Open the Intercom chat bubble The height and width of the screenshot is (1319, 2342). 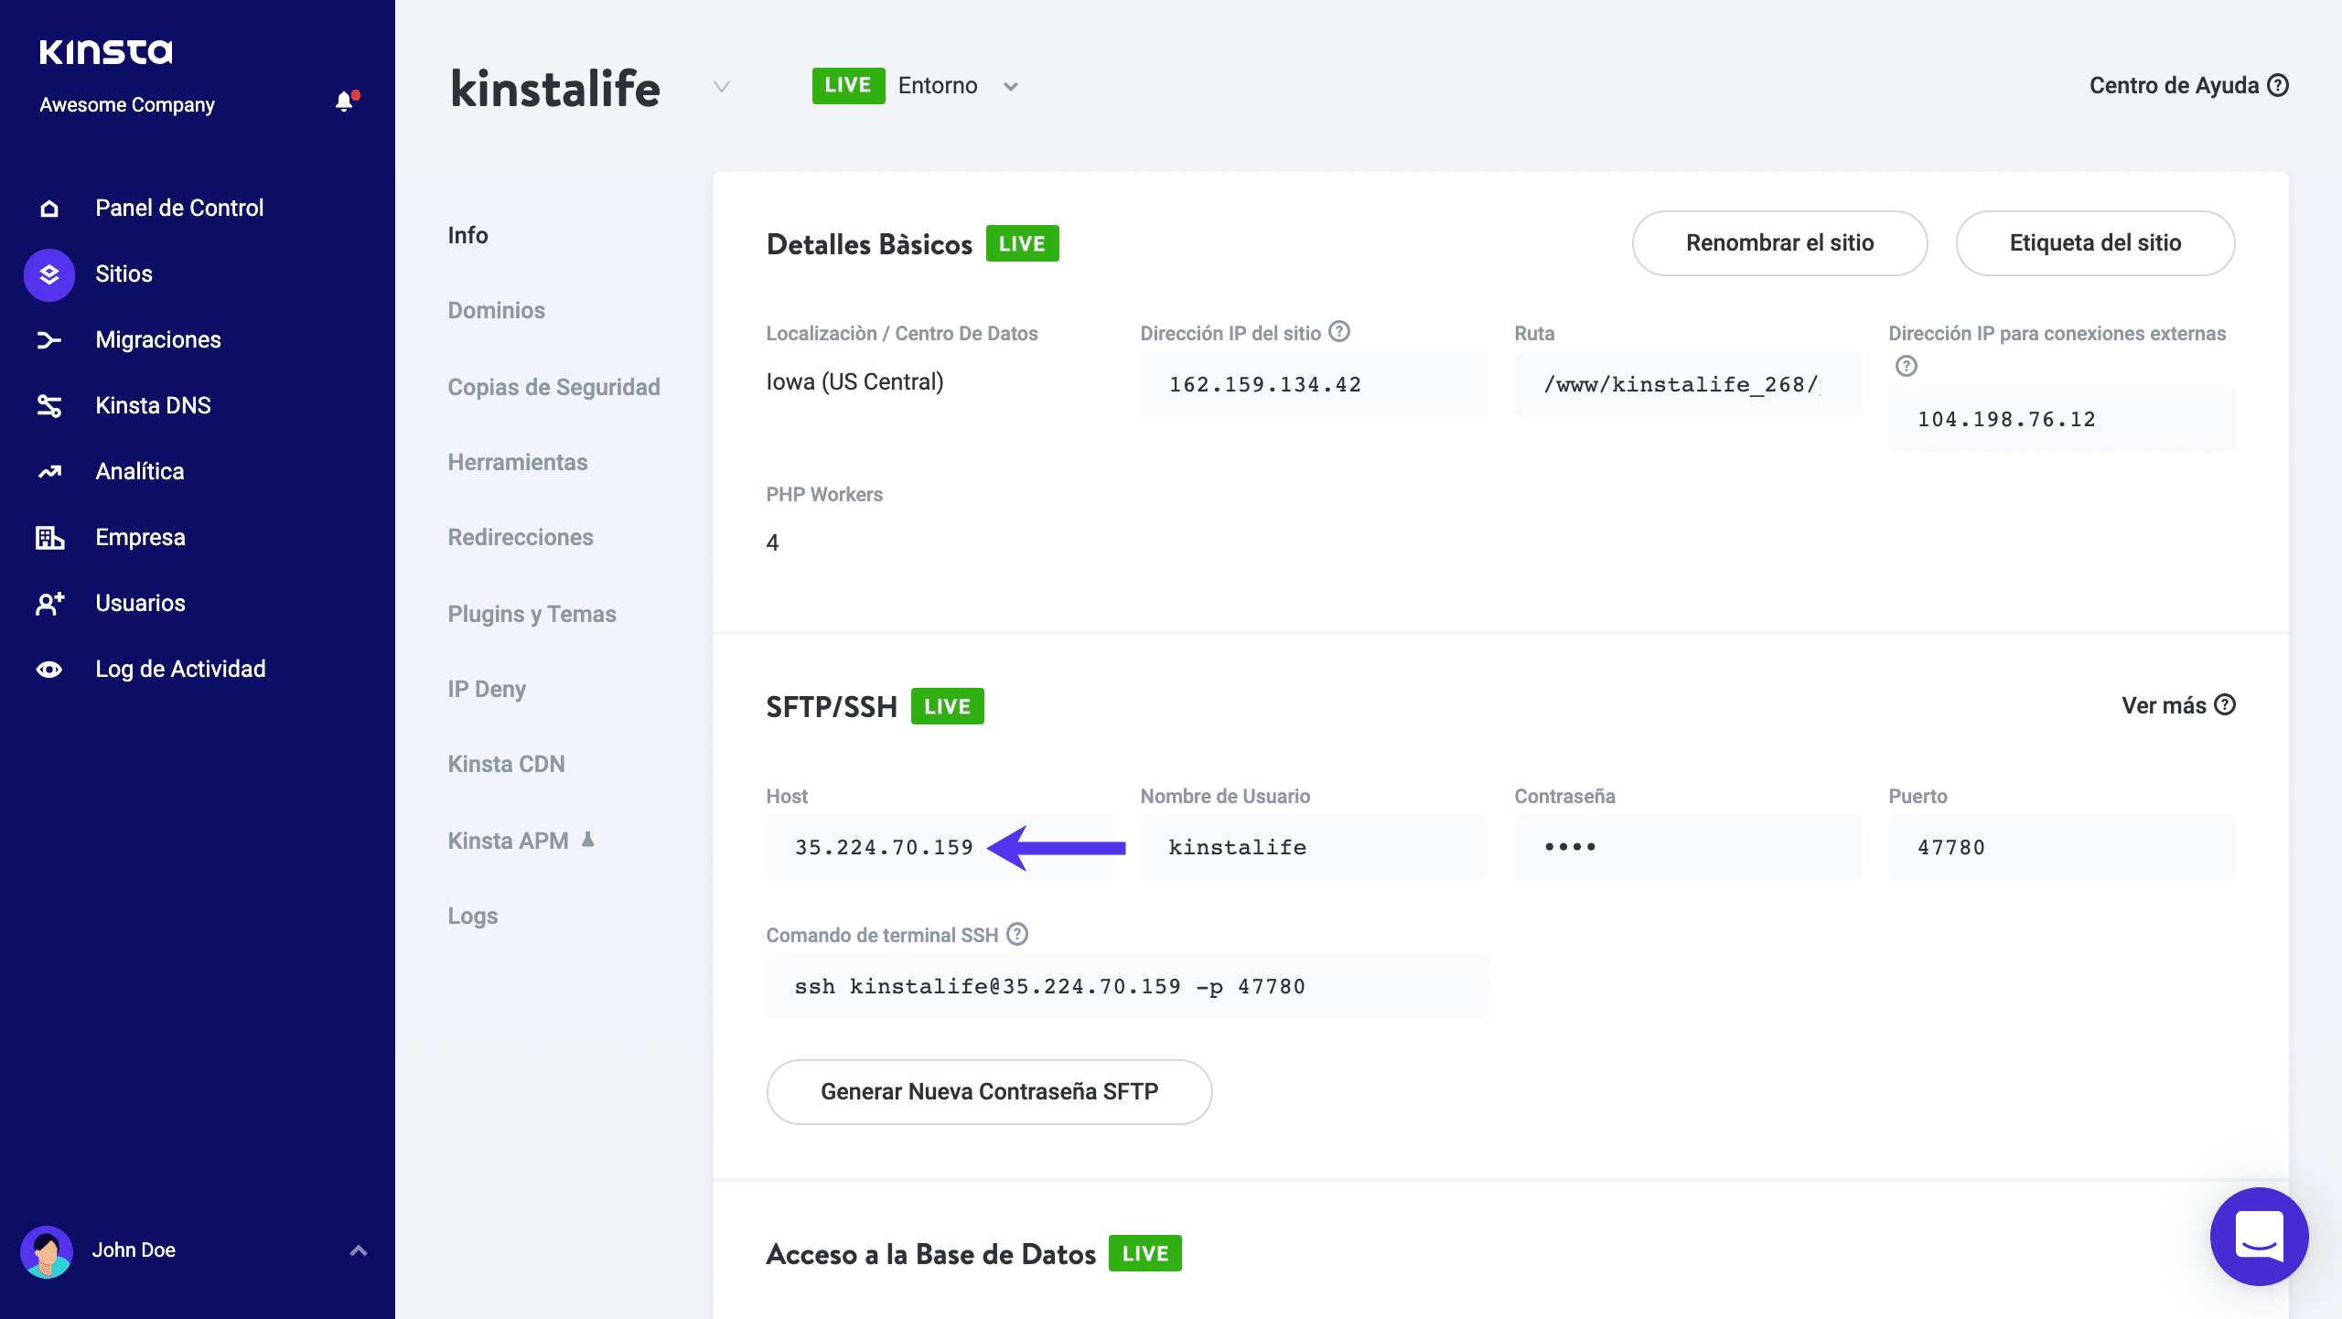click(x=2259, y=1237)
